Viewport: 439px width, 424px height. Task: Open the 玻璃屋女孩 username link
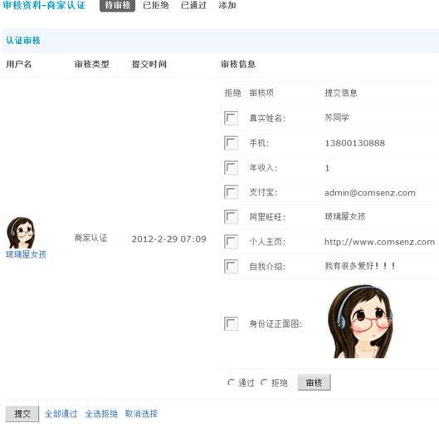pyautogui.click(x=26, y=254)
